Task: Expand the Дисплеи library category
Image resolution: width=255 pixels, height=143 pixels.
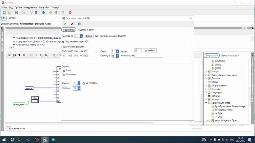Action: pos(206,79)
